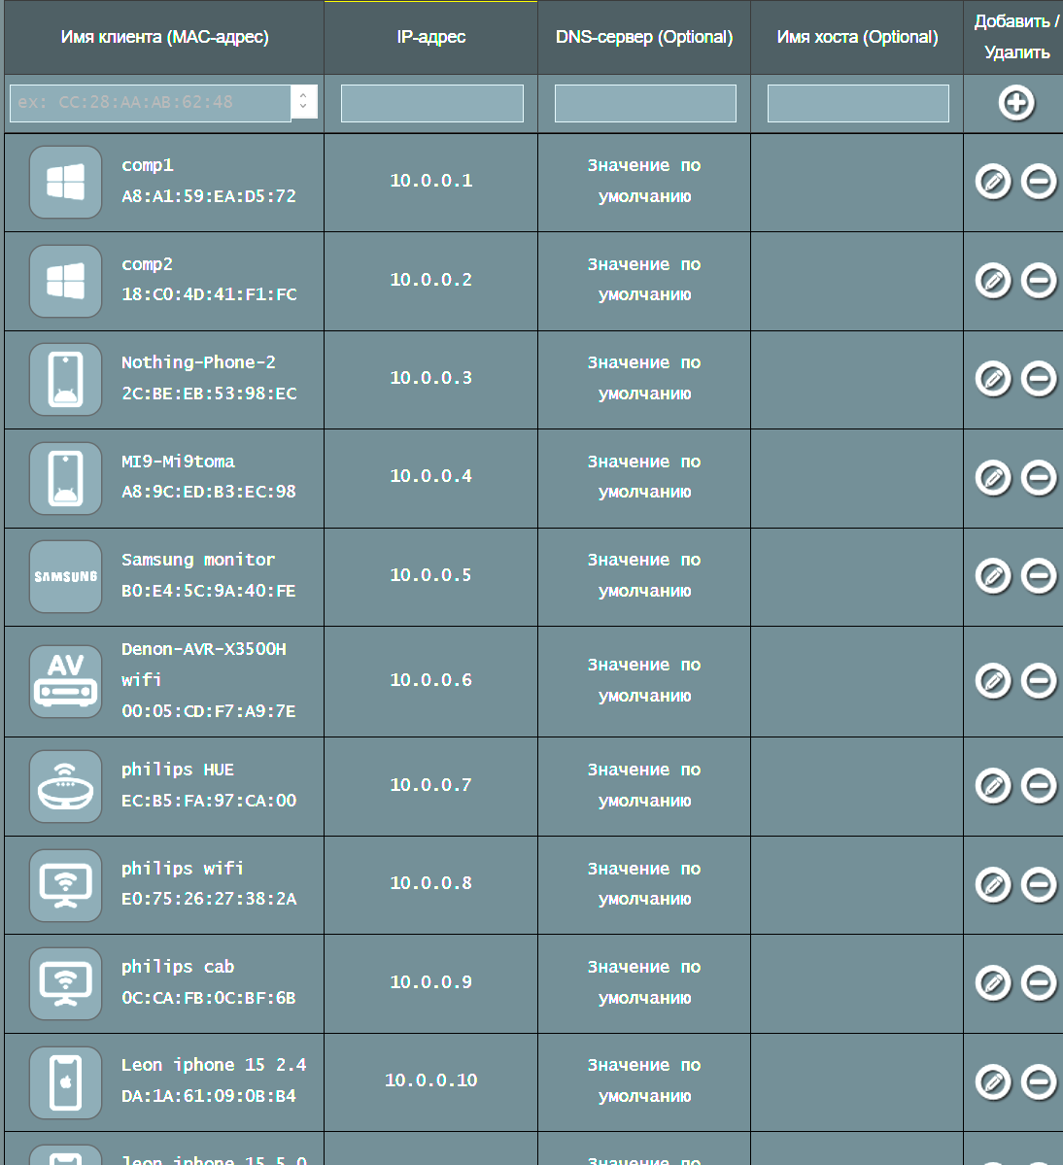The width and height of the screenshot is (1063, 1165).
Task: Remove the philips cab entry
Action: pyautogui.click(x=1039, y=983)
